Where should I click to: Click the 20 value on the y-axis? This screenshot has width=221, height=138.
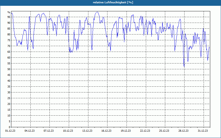pyautogui.click(x=9, y=104)
